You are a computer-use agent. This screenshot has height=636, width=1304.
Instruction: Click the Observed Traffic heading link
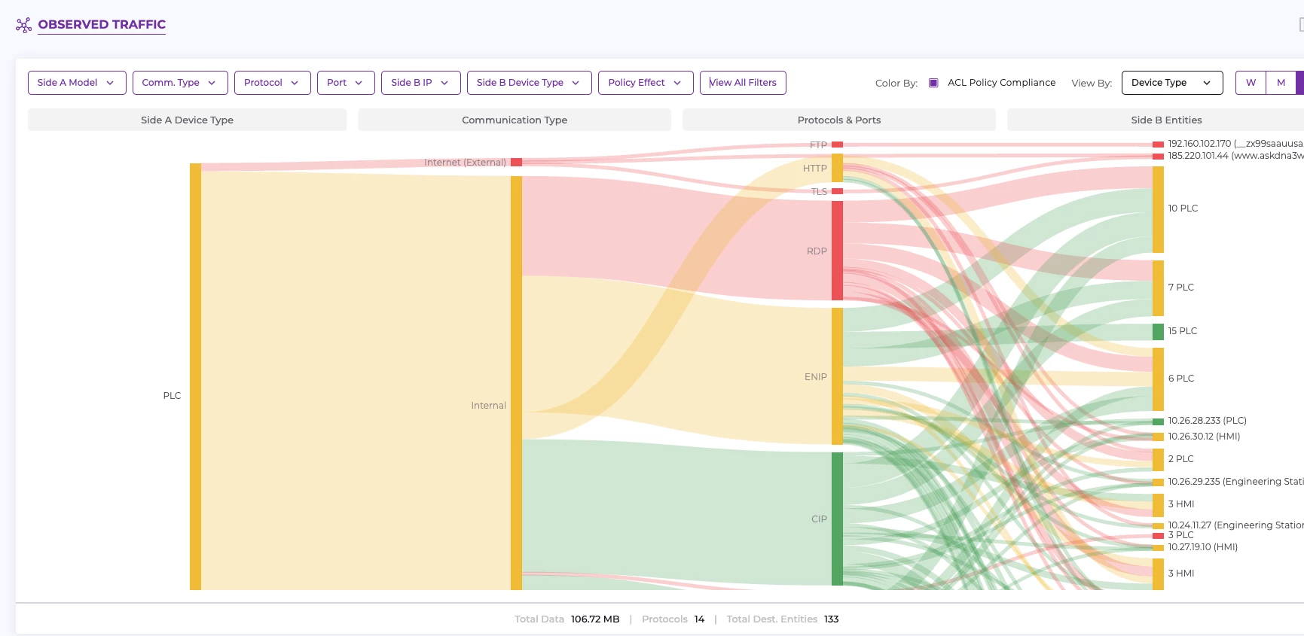pos(102,25)
